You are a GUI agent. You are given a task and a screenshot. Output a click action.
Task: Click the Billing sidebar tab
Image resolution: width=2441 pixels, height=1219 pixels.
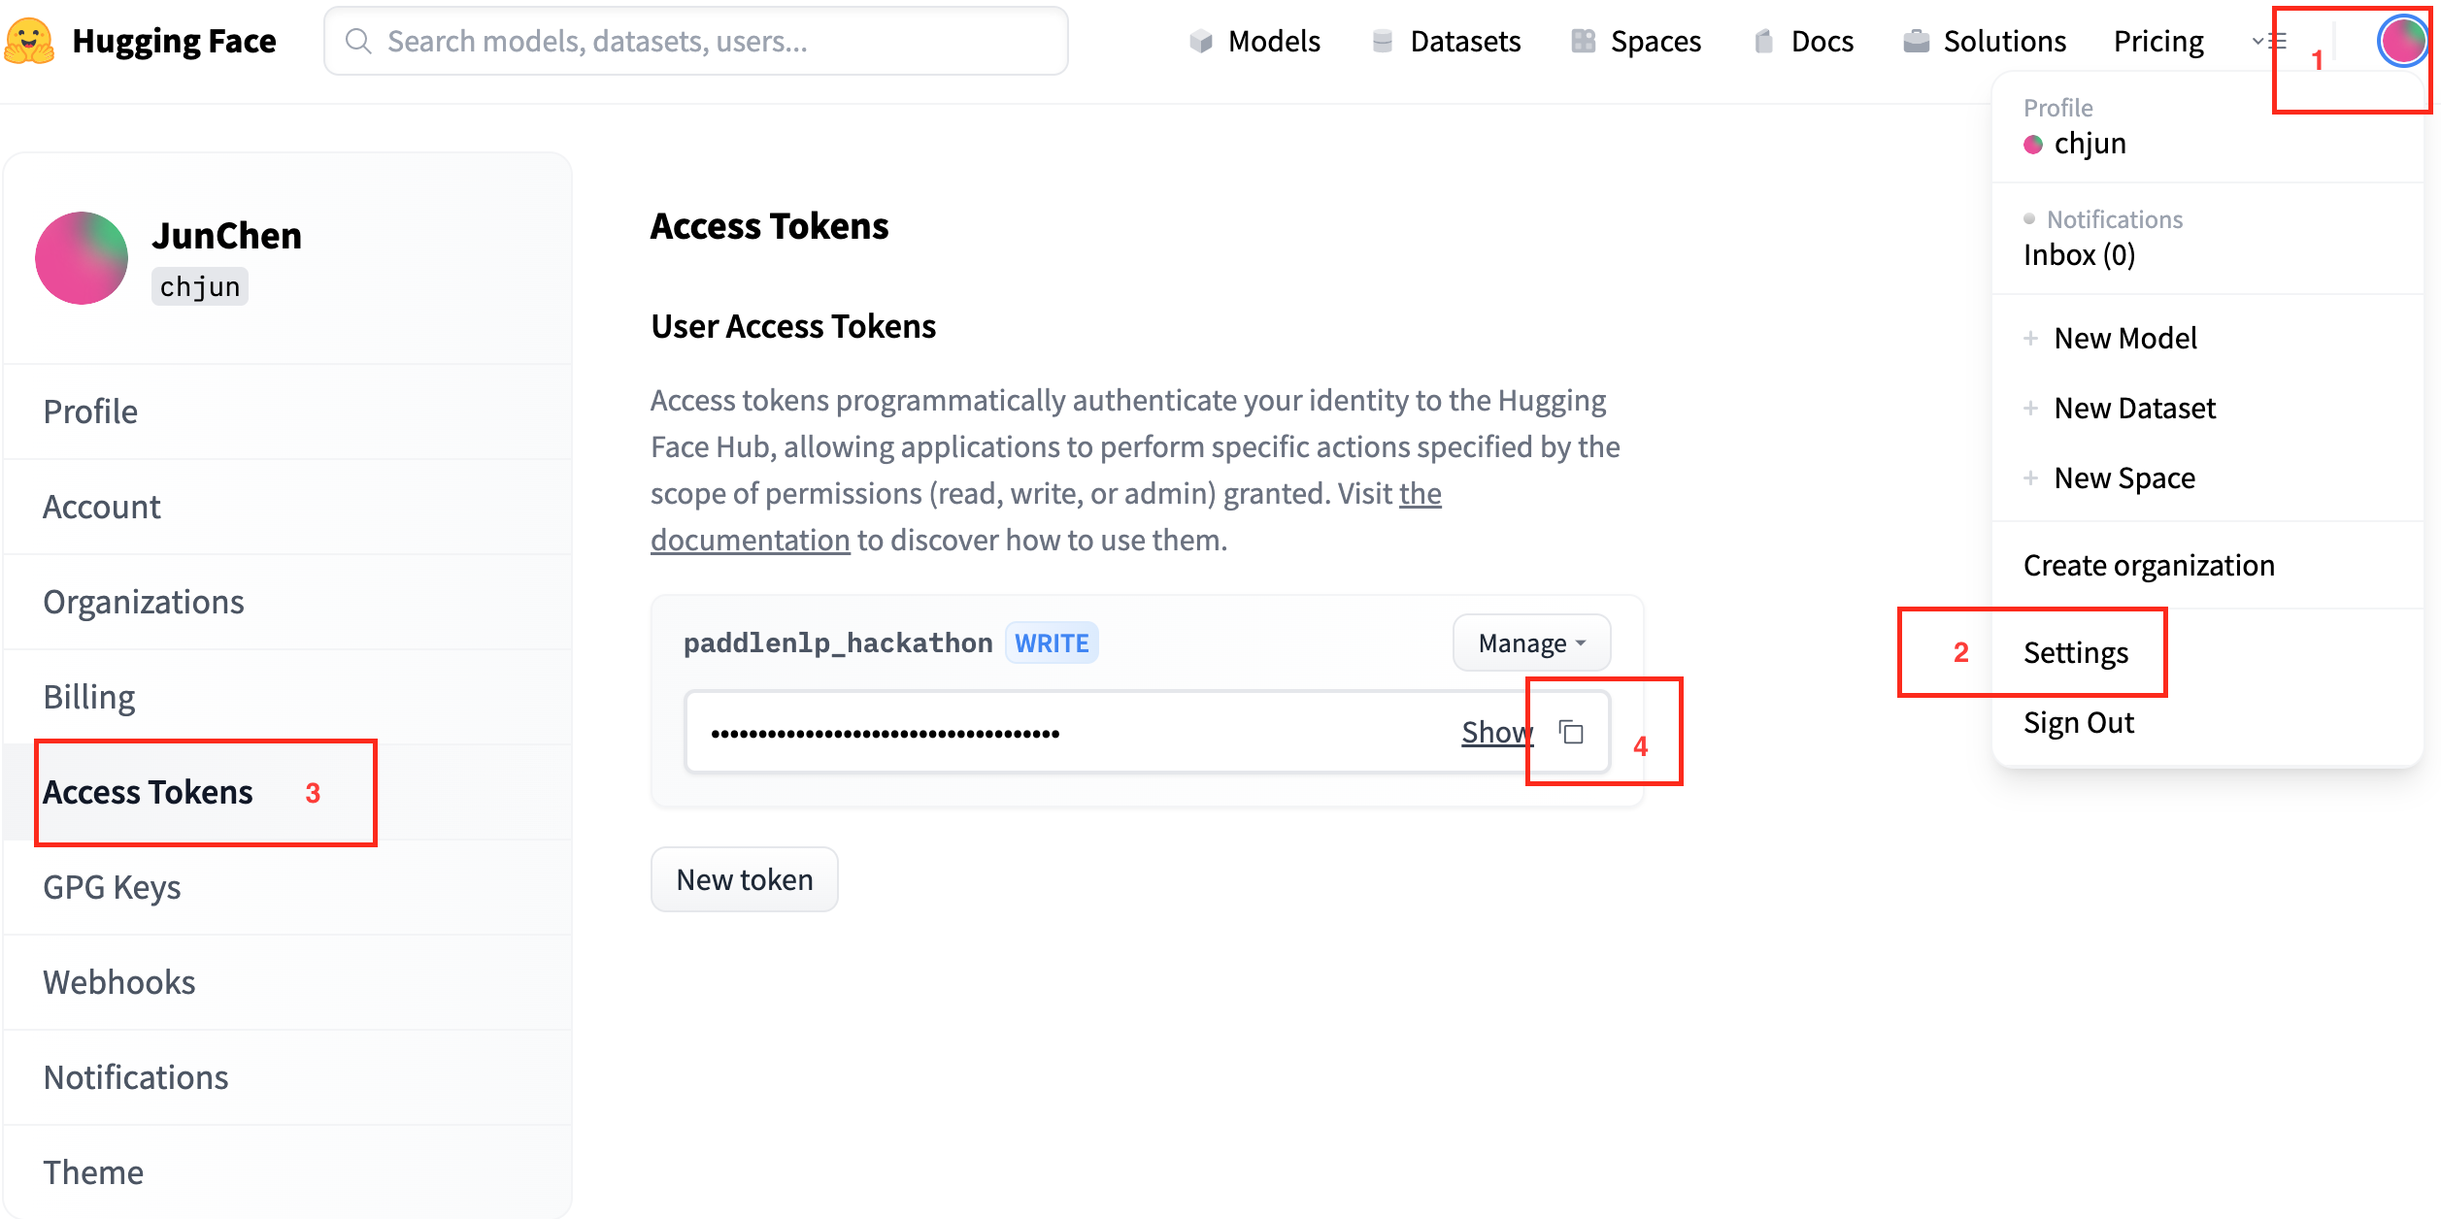[x=88, y=696]
